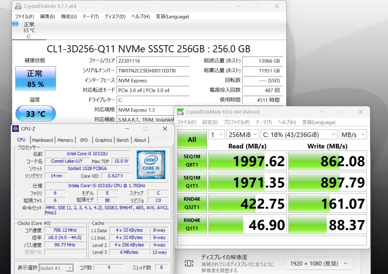Screen dimensions: 388x274
Task: Open the 1920 × 1080 resolution dropdown
Action: pos(319,264)
